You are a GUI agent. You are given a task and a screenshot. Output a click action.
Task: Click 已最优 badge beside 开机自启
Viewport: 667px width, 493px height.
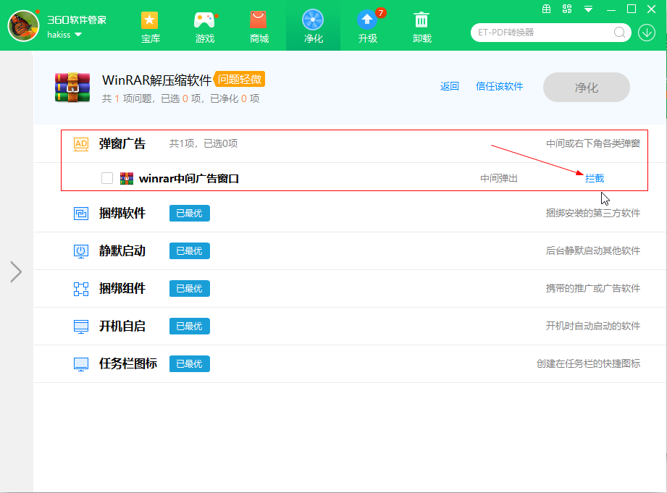tap(189, 326)
